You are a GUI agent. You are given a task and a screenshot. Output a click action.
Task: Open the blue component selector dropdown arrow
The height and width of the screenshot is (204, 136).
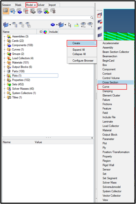pos(57,24)
